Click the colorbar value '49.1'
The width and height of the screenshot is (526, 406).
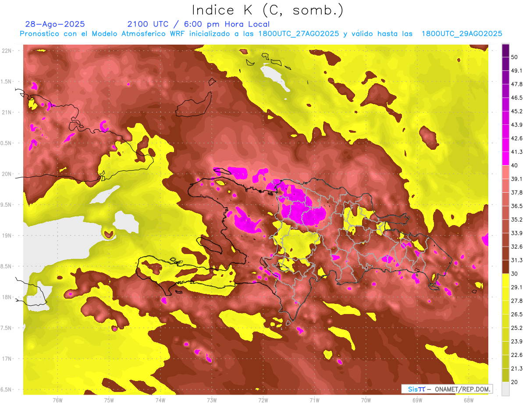pos(517,71)
